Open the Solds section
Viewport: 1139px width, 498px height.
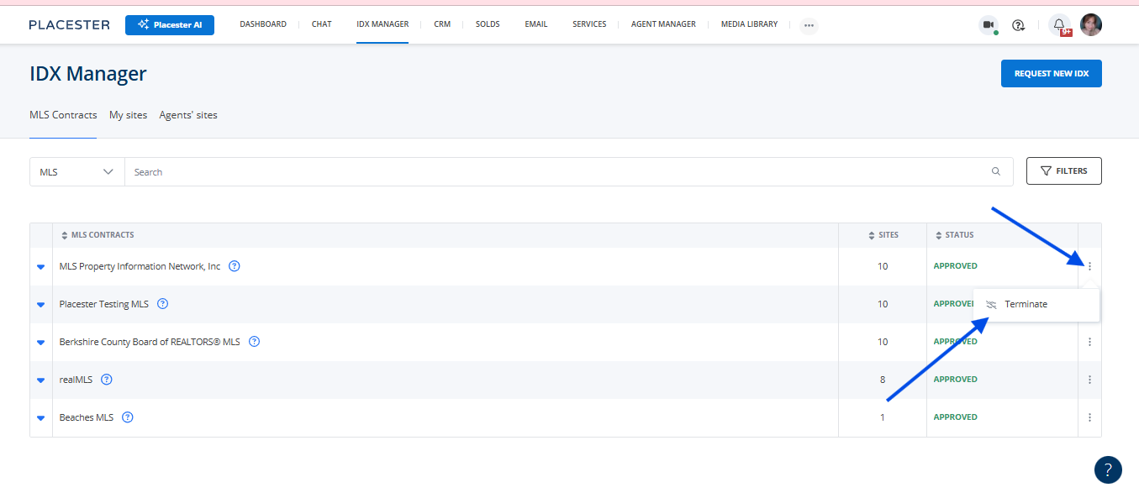tap(488, 24)
